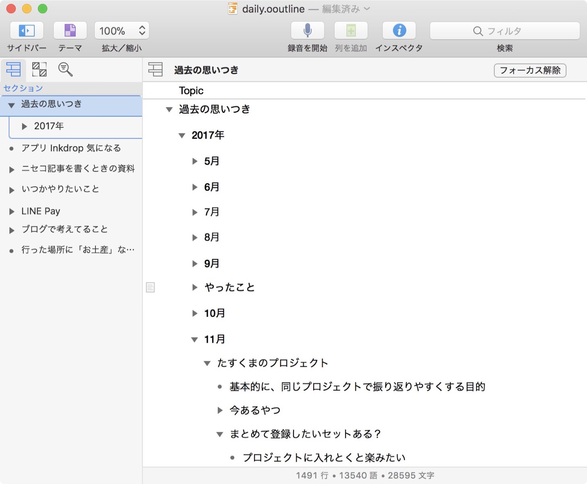
Task: Toggle the sidebar visibility
Action: 26,30
